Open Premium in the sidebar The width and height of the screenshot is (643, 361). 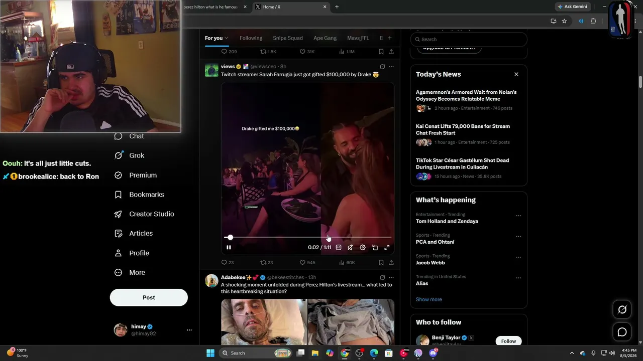pyautogui.click(x=136, y=175)
